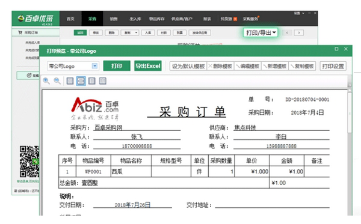Click the 导出Excel button
This screenshot has height=224, width=361.
[148, 66]
